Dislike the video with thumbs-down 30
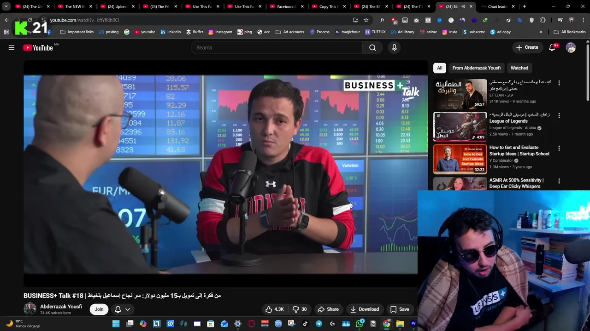Screen dimensions: 590x331 tap(300, 309)
